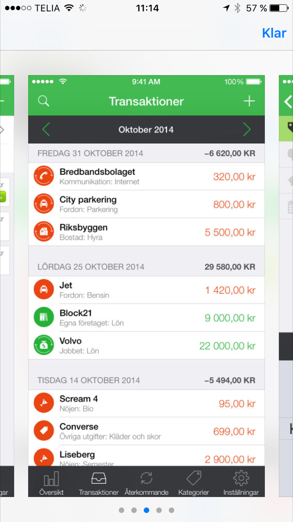This screenshot has height=522, width=293.
Task: Open the Bredbandsbolaget phone icon
Action: point(44,176)
